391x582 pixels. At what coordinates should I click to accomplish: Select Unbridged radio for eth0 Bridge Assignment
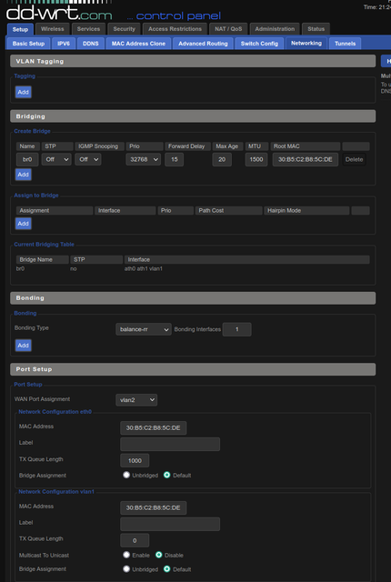point(126,475)
